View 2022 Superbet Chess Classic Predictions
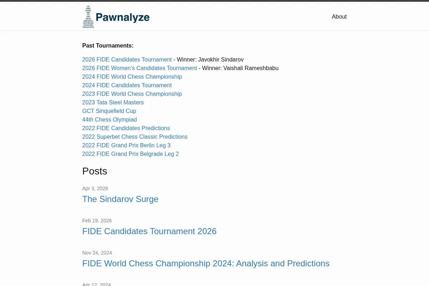The height and width of the screenshot is (286, 429). 135,137
